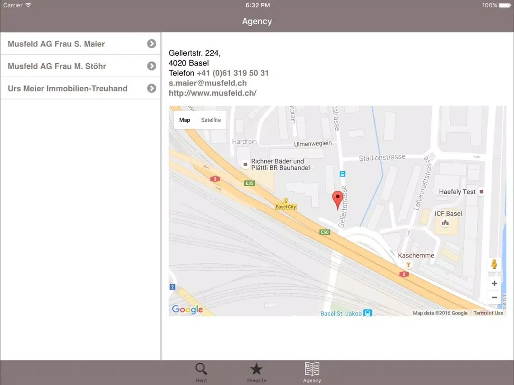The image size is (514, 385).
Task: Click the ICF Basel church marker
Action: pos(445,223)
